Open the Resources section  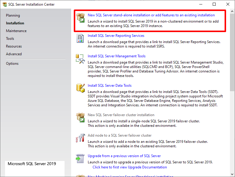pyautogui.click(x=14, y=46)
